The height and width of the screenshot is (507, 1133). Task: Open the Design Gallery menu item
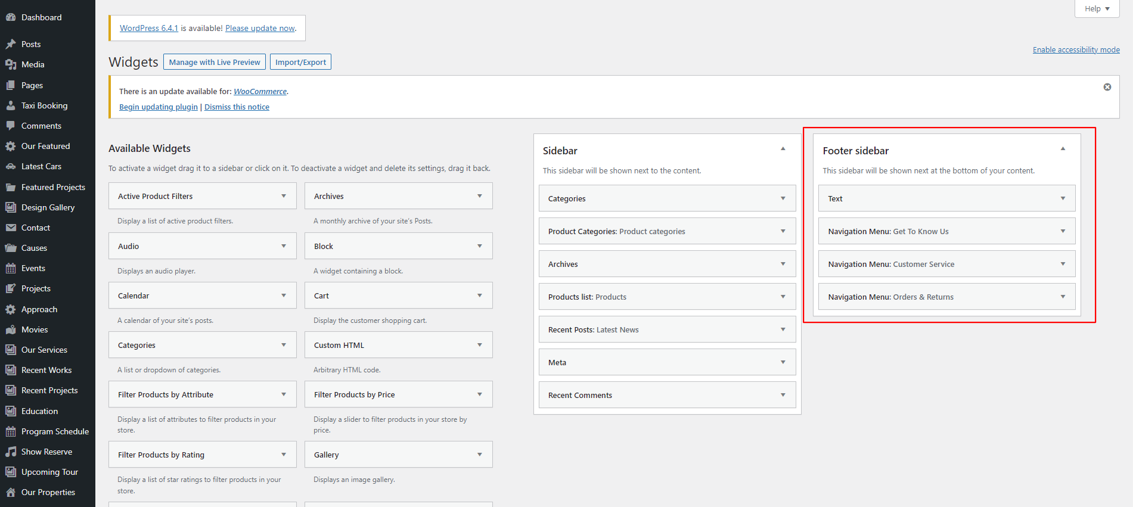click(x=48, y=207)
